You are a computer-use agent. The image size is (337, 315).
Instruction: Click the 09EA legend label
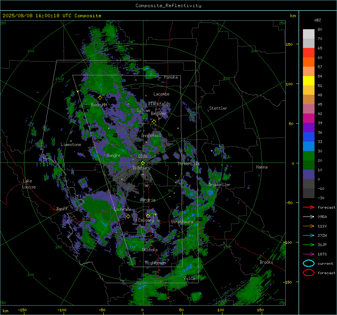click(x=322, y=216)
